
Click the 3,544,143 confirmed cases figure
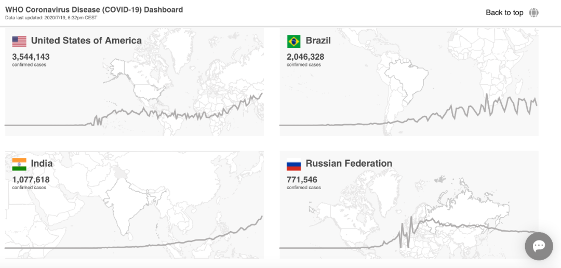tap(31, 57)
